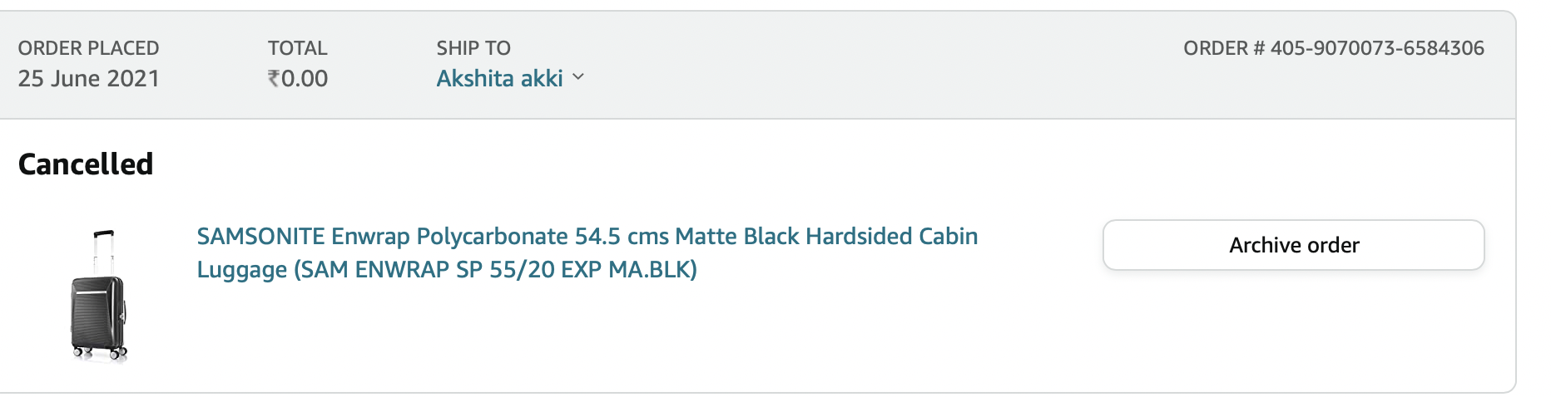The height and width of the screenshot is (397, 1551).
Task: Click the ORDER # label text
Action: point(1224,48)
